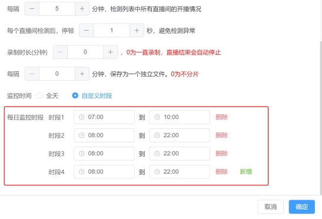Select the 自定义时段 radio option
The width and height of the screenshot is (322, 219).
click(92, 95)
